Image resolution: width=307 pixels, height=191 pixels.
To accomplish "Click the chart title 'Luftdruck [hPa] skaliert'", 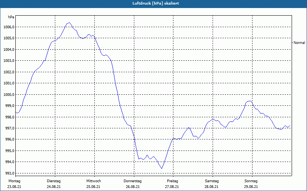I will [x=156, y=3].
